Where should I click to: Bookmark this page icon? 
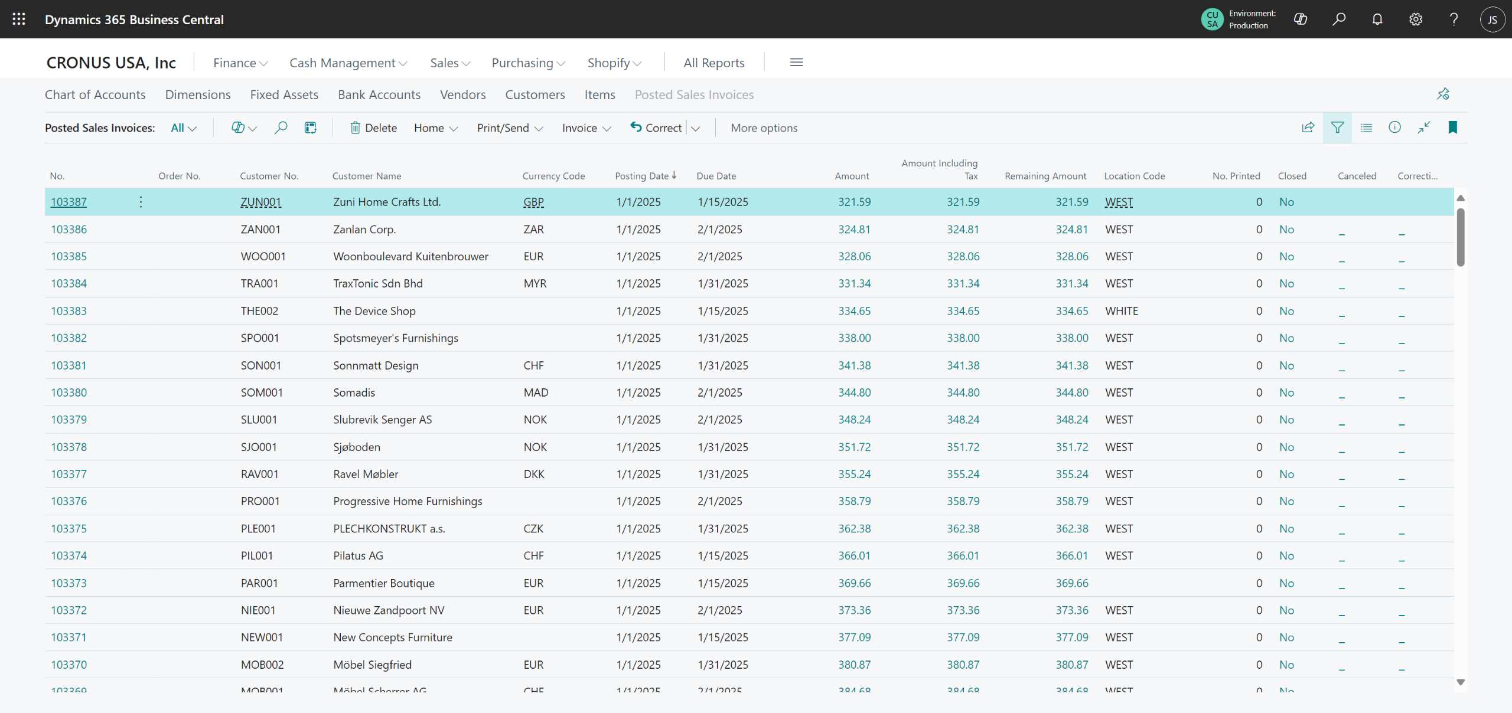pyautogui.click(x=1453, y=127)
